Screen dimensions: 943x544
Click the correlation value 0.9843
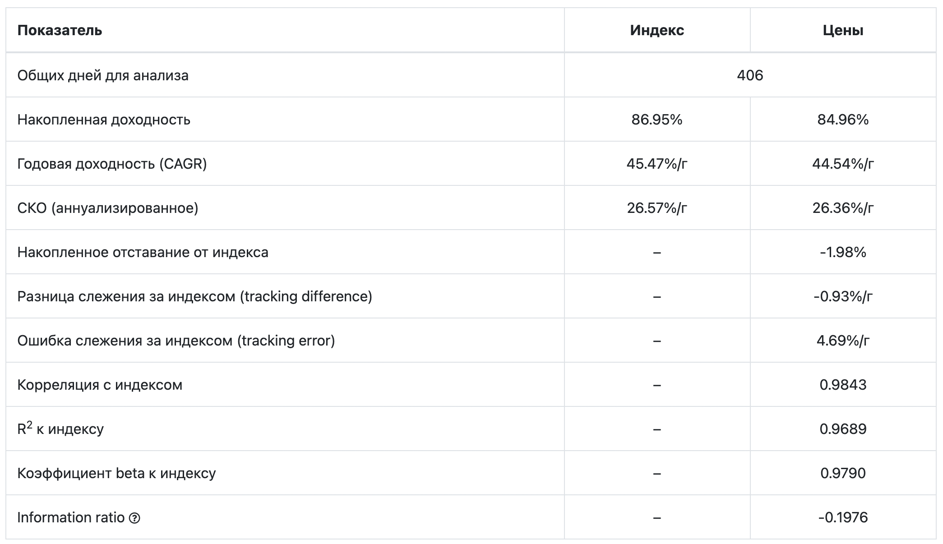coord(843,384)
